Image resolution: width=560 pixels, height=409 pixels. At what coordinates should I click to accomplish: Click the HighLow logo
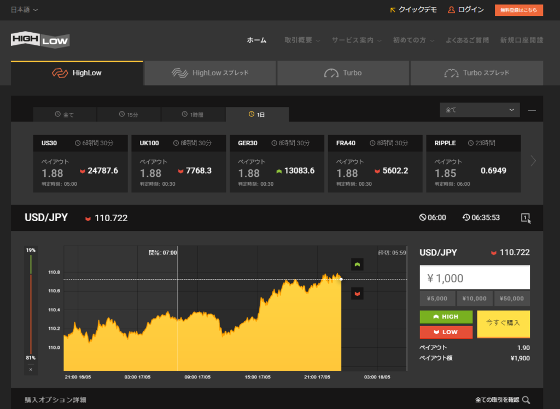(40, 40)
